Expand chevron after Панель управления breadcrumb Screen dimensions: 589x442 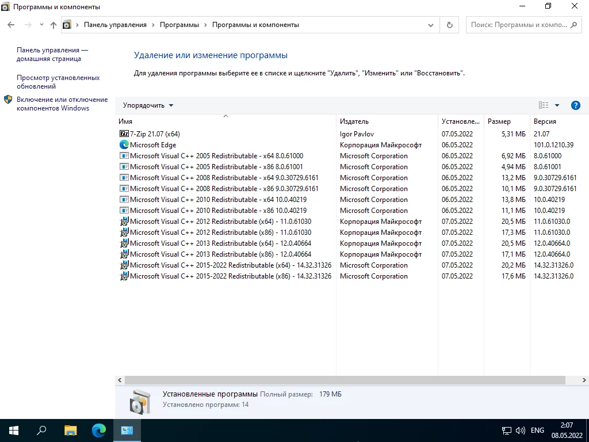(x=153, y=25)
